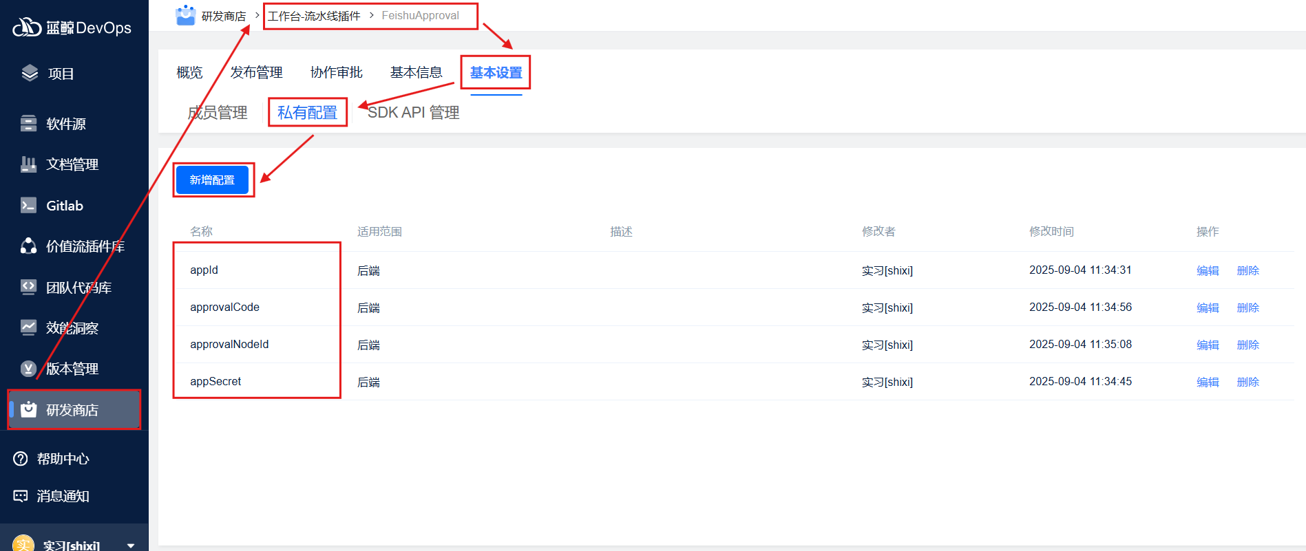This screenshot has height=551, width=1306.
Task: Click the 版本管理 sidebar icon
Action: [28, 369]
